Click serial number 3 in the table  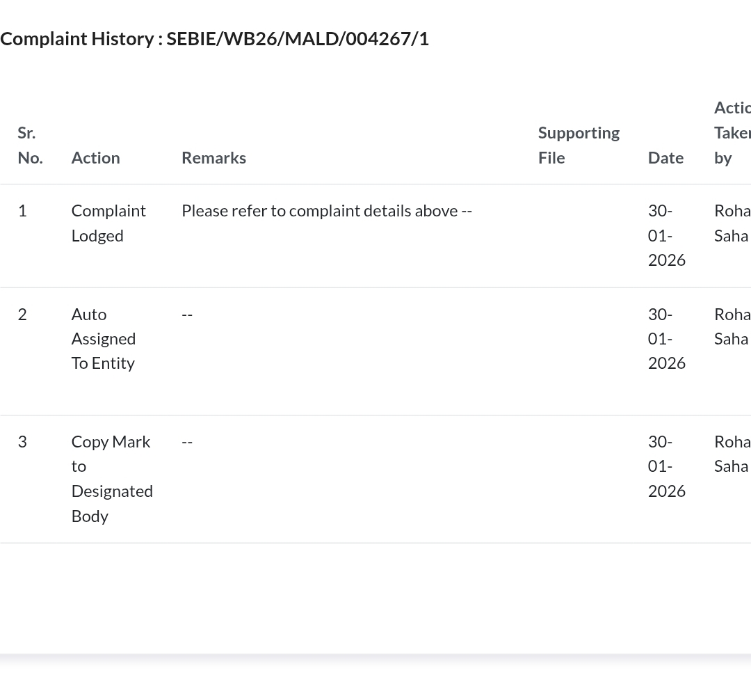tap(22, 442)
